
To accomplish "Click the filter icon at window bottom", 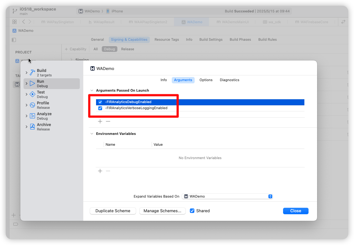I will pyautogui.click(x=16, y=224).
